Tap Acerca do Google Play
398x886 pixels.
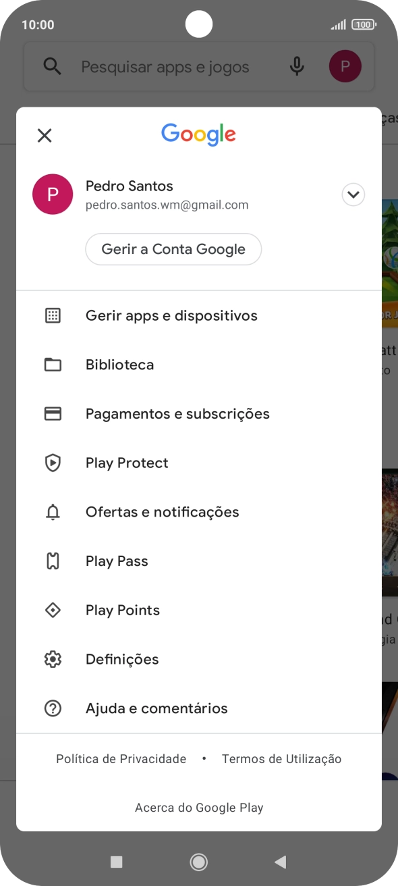pyautogui.click(x=199, y=807)
